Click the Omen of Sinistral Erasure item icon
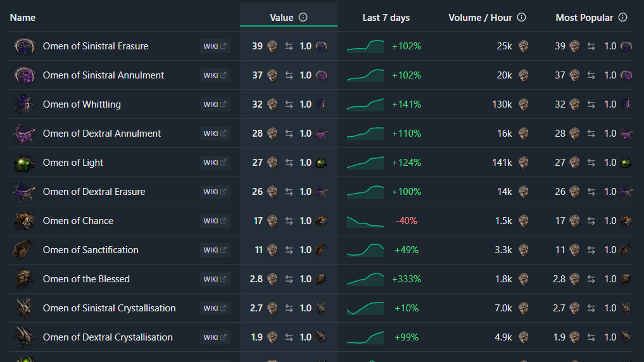The height and width of the screenshot is (362, 644). (24, 46)
